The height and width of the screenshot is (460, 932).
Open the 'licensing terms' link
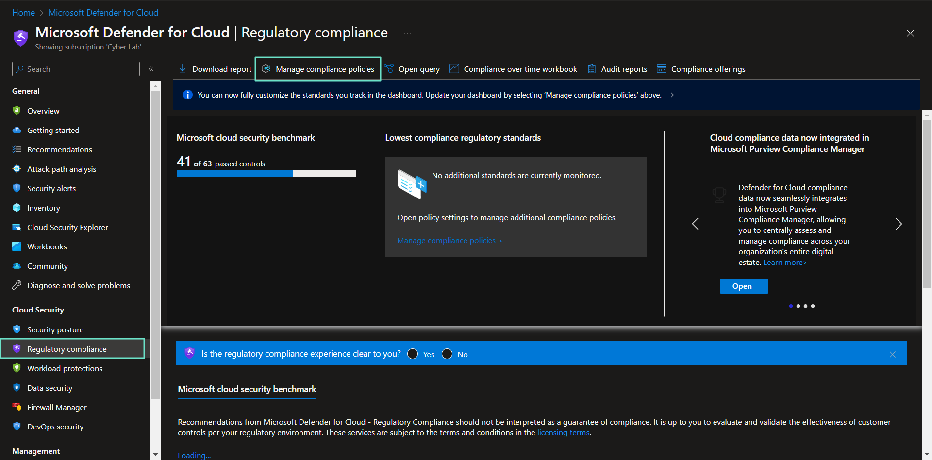click(563, 433)
